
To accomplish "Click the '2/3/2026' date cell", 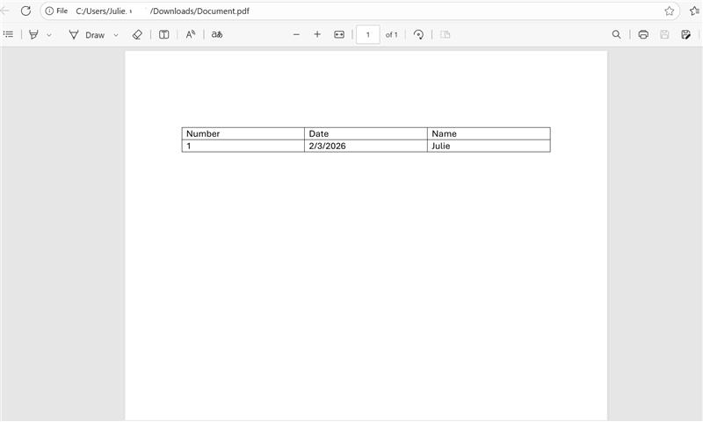I will (366, 146).
